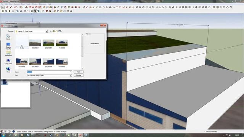Open the Tipo file type dropdown
This screenshot has height=137, width=244.
(71, 75)
